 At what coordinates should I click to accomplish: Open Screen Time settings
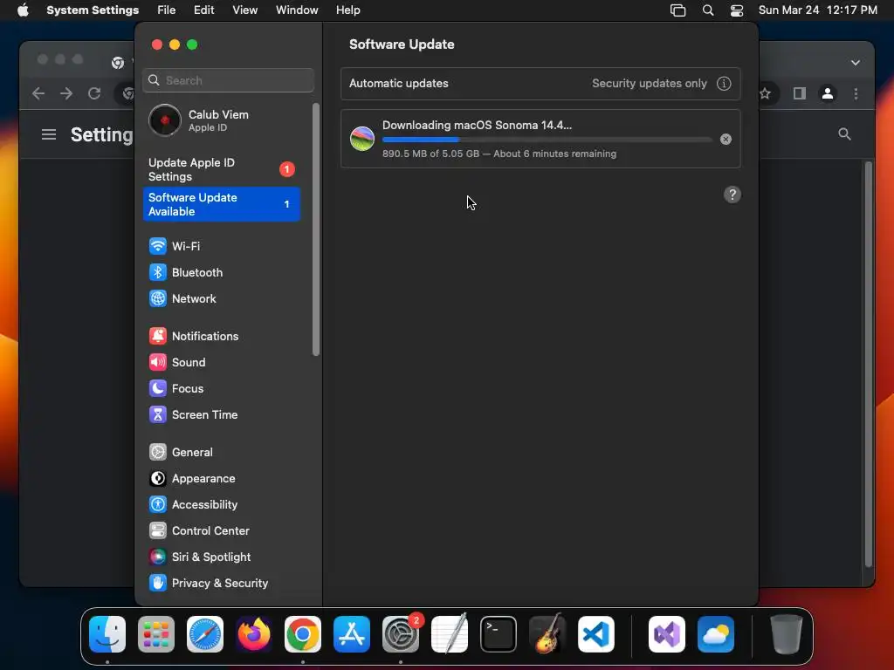pos(223,414)
